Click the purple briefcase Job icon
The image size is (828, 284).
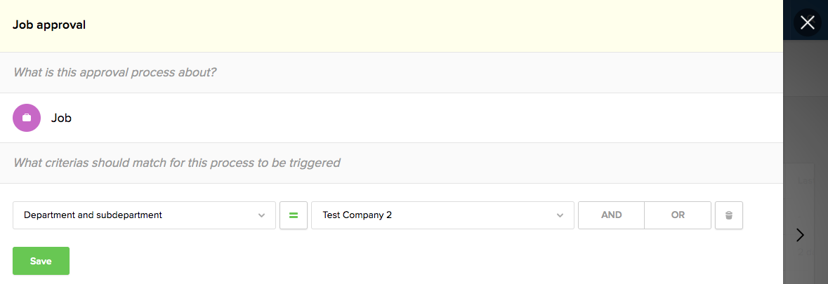tap(27, 118)
